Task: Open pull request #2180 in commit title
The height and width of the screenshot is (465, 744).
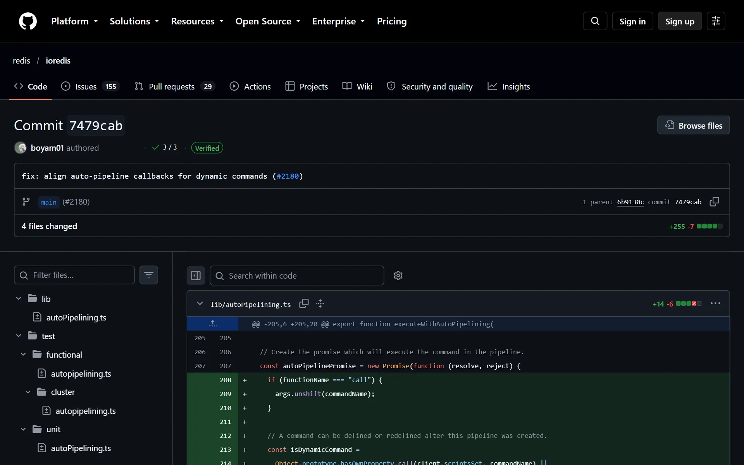Action: [288, 176]
